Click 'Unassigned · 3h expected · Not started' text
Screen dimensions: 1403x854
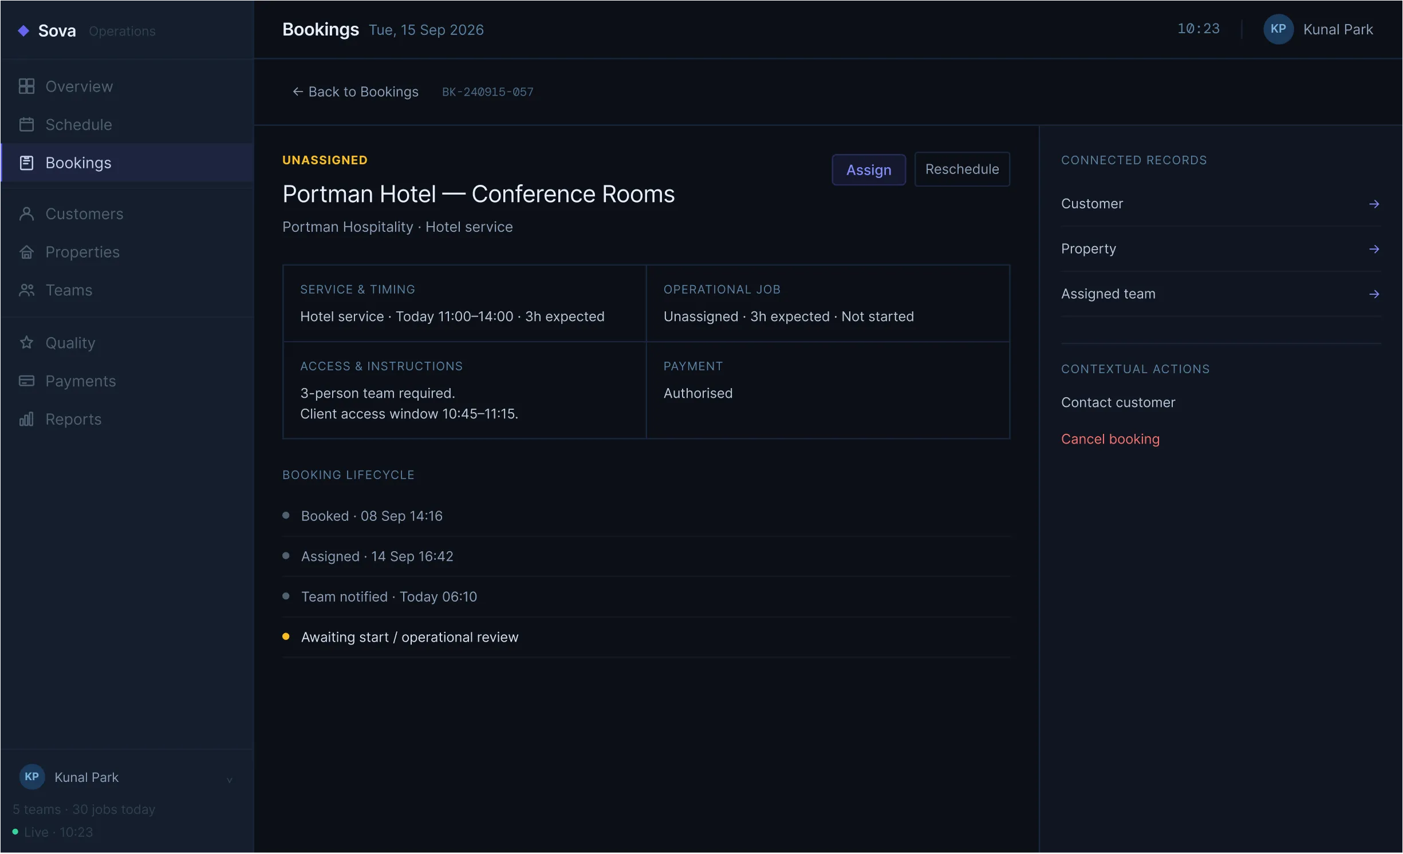[789, 317]
